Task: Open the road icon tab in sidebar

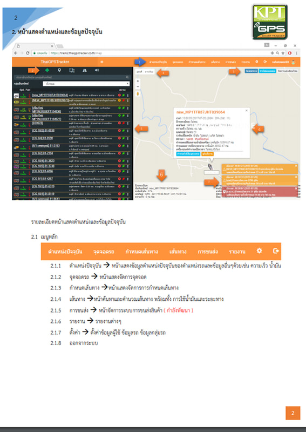Action: (85, 71)
